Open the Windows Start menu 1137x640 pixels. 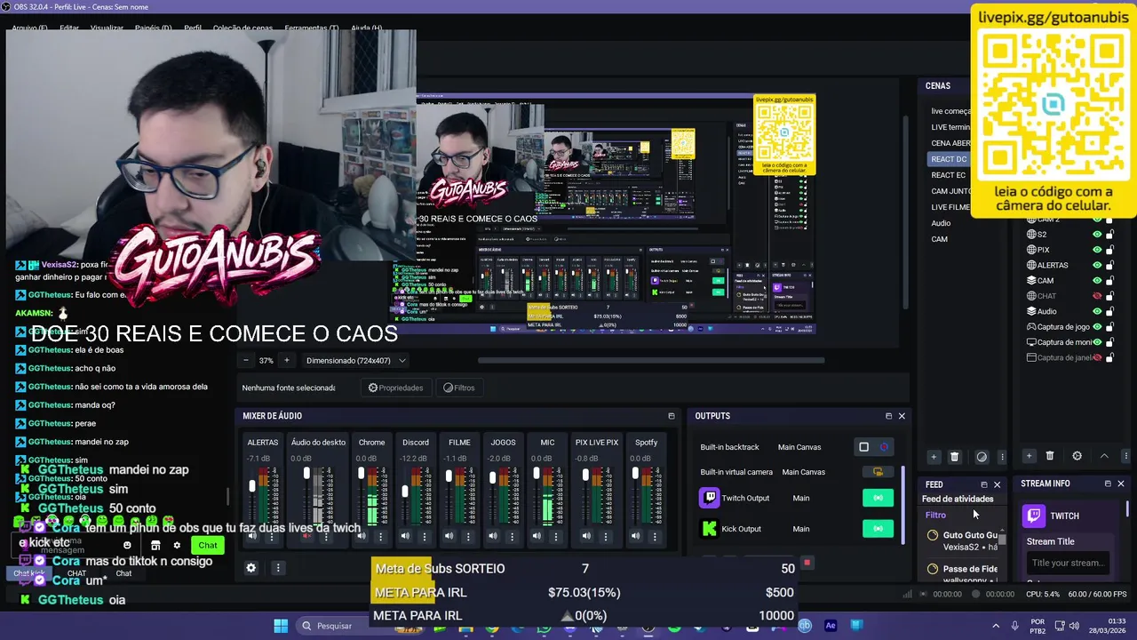[x=281, y=626]
